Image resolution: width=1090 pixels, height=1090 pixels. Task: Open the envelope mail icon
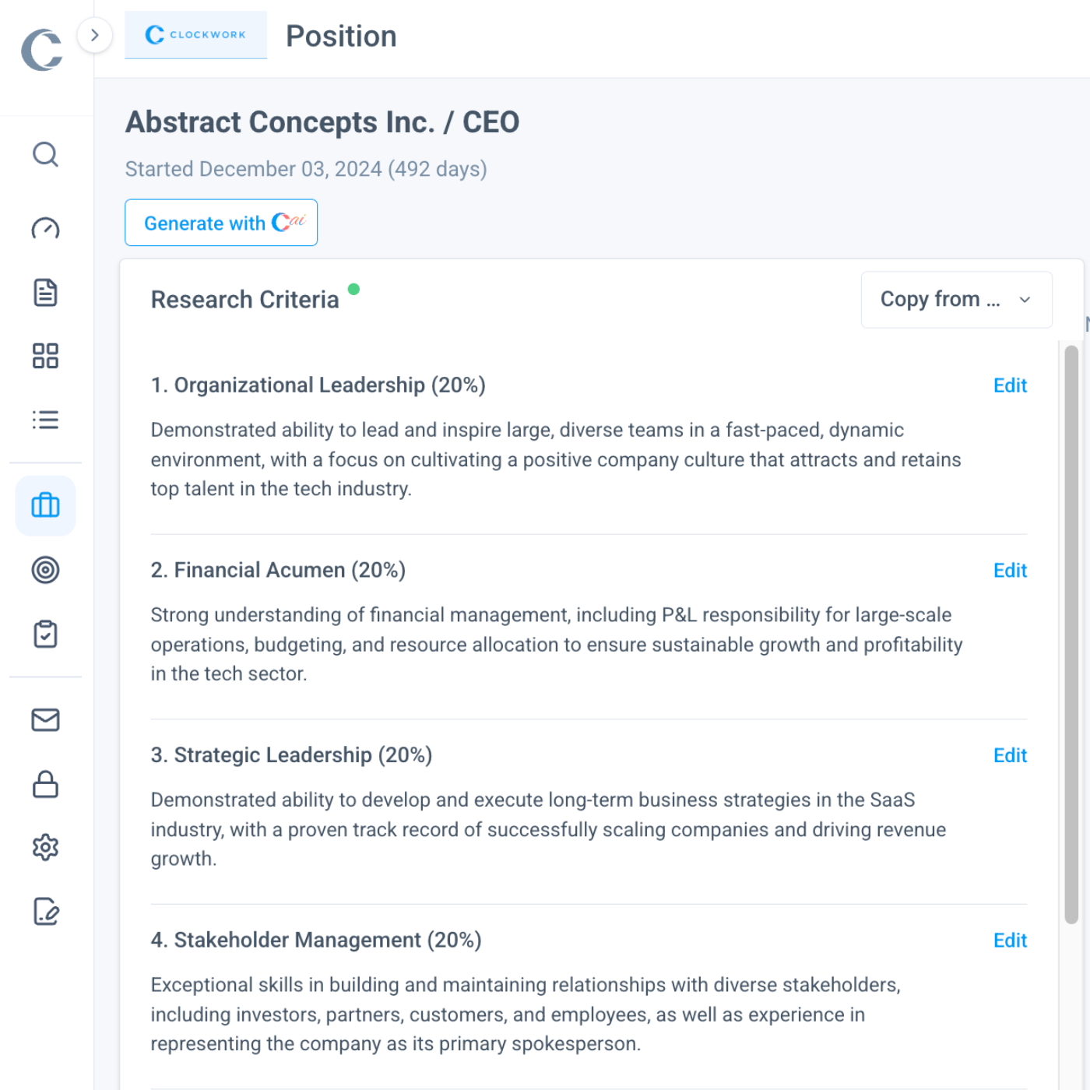pos(45,720)
